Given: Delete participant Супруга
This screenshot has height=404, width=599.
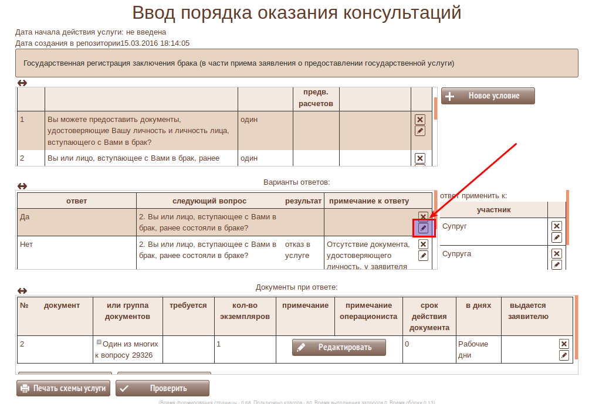Looking at the screenshot, I should point(557,253).
